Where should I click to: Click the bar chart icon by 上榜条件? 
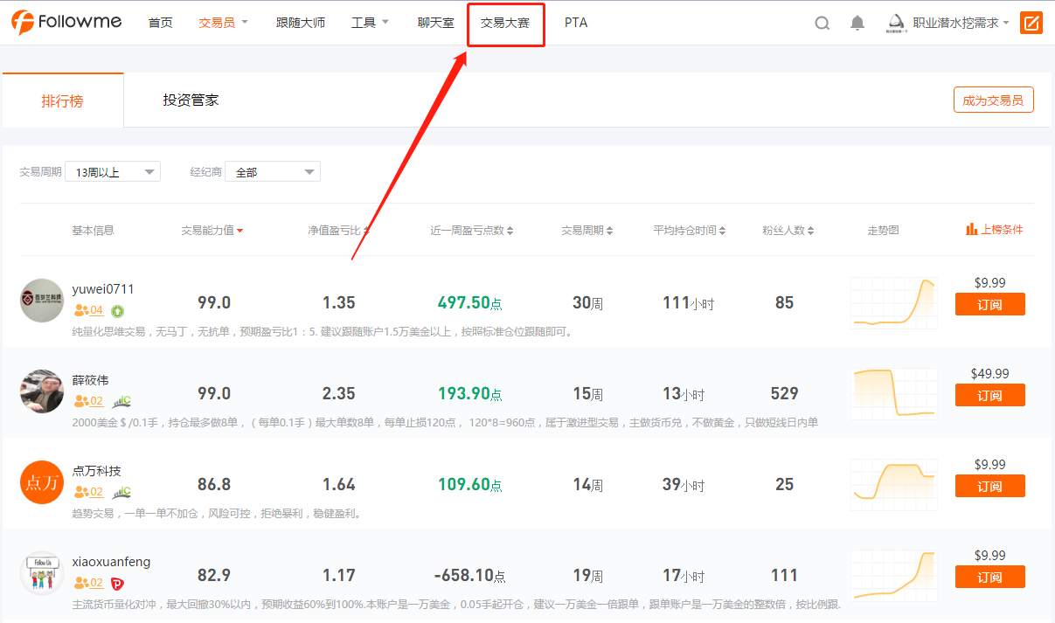[971, 230]
